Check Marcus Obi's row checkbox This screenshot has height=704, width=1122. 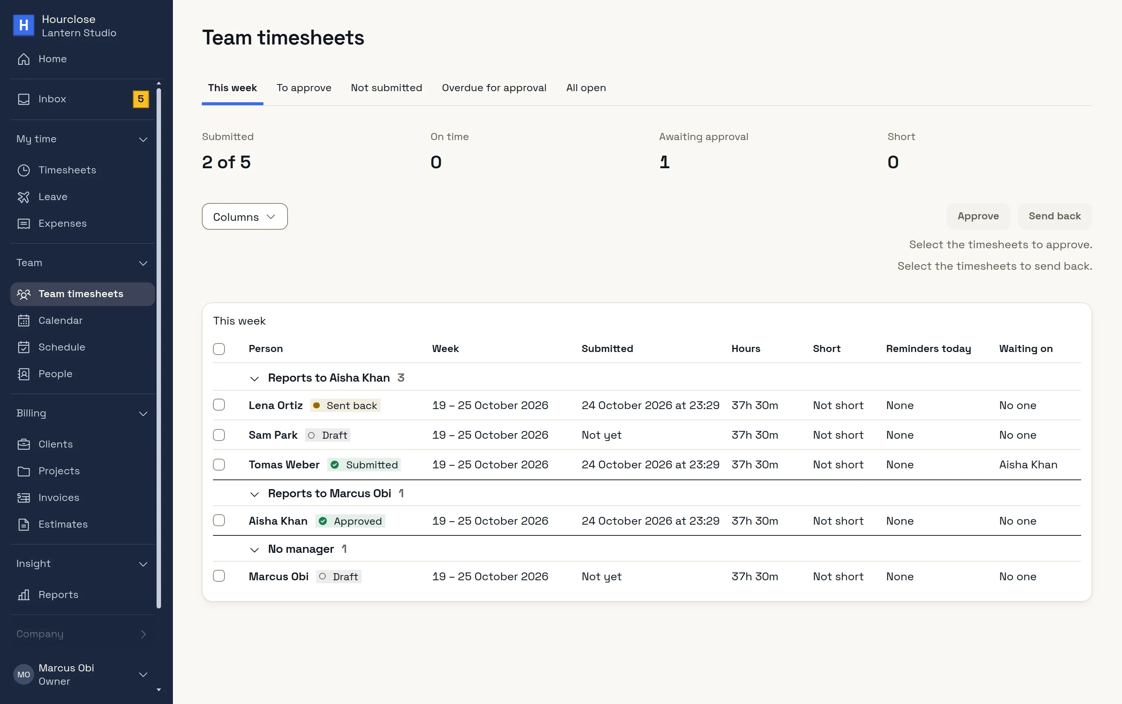point(219,576)
